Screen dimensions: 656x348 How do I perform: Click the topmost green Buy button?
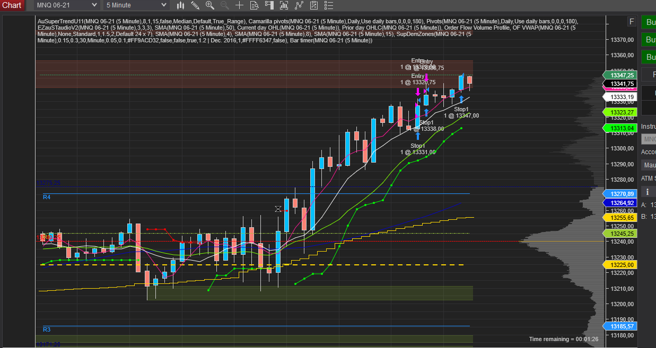(x=648, y=22)
